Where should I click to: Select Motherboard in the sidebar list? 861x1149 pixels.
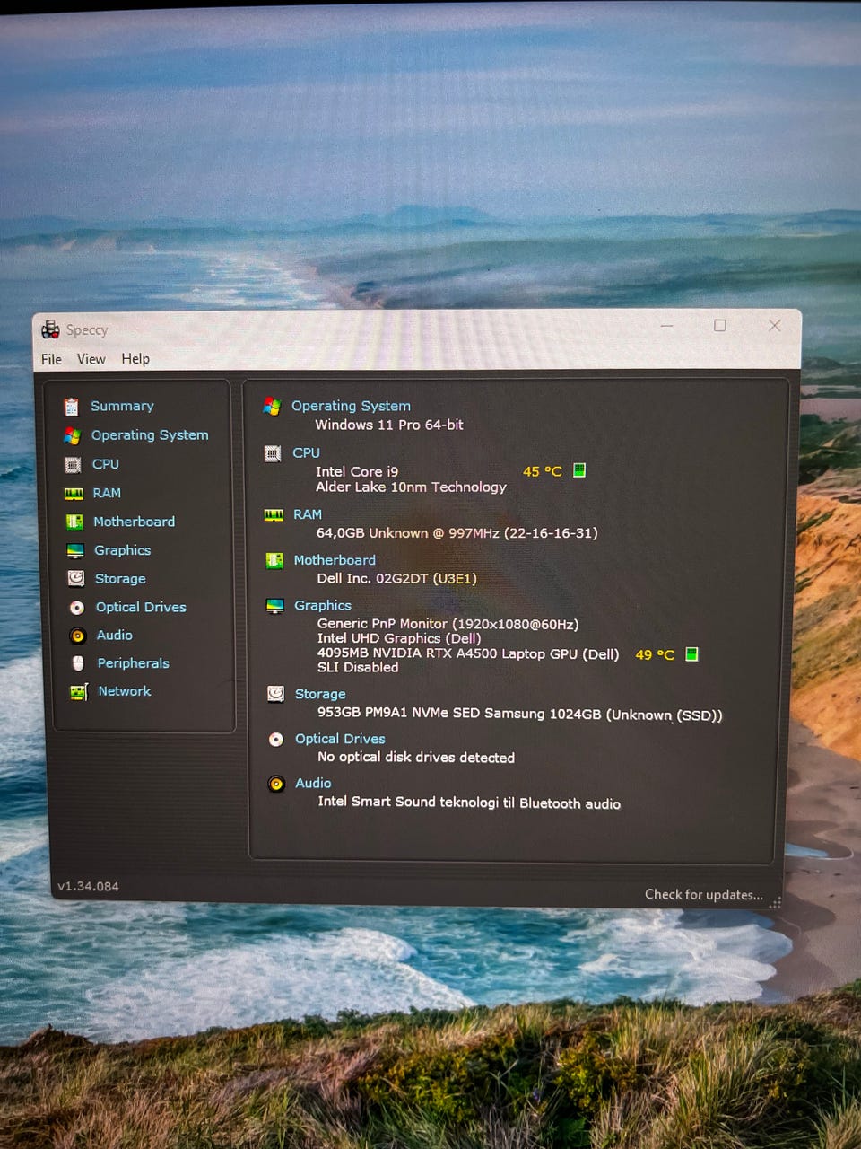[x=135, y=522]
